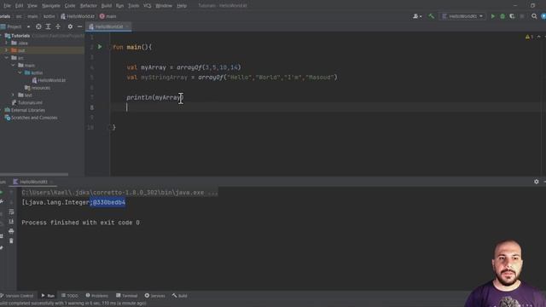Image resolution: width=546 pixels, height=307 pixels.
Task: Open the Run tool window button
Action: [48, 296]
